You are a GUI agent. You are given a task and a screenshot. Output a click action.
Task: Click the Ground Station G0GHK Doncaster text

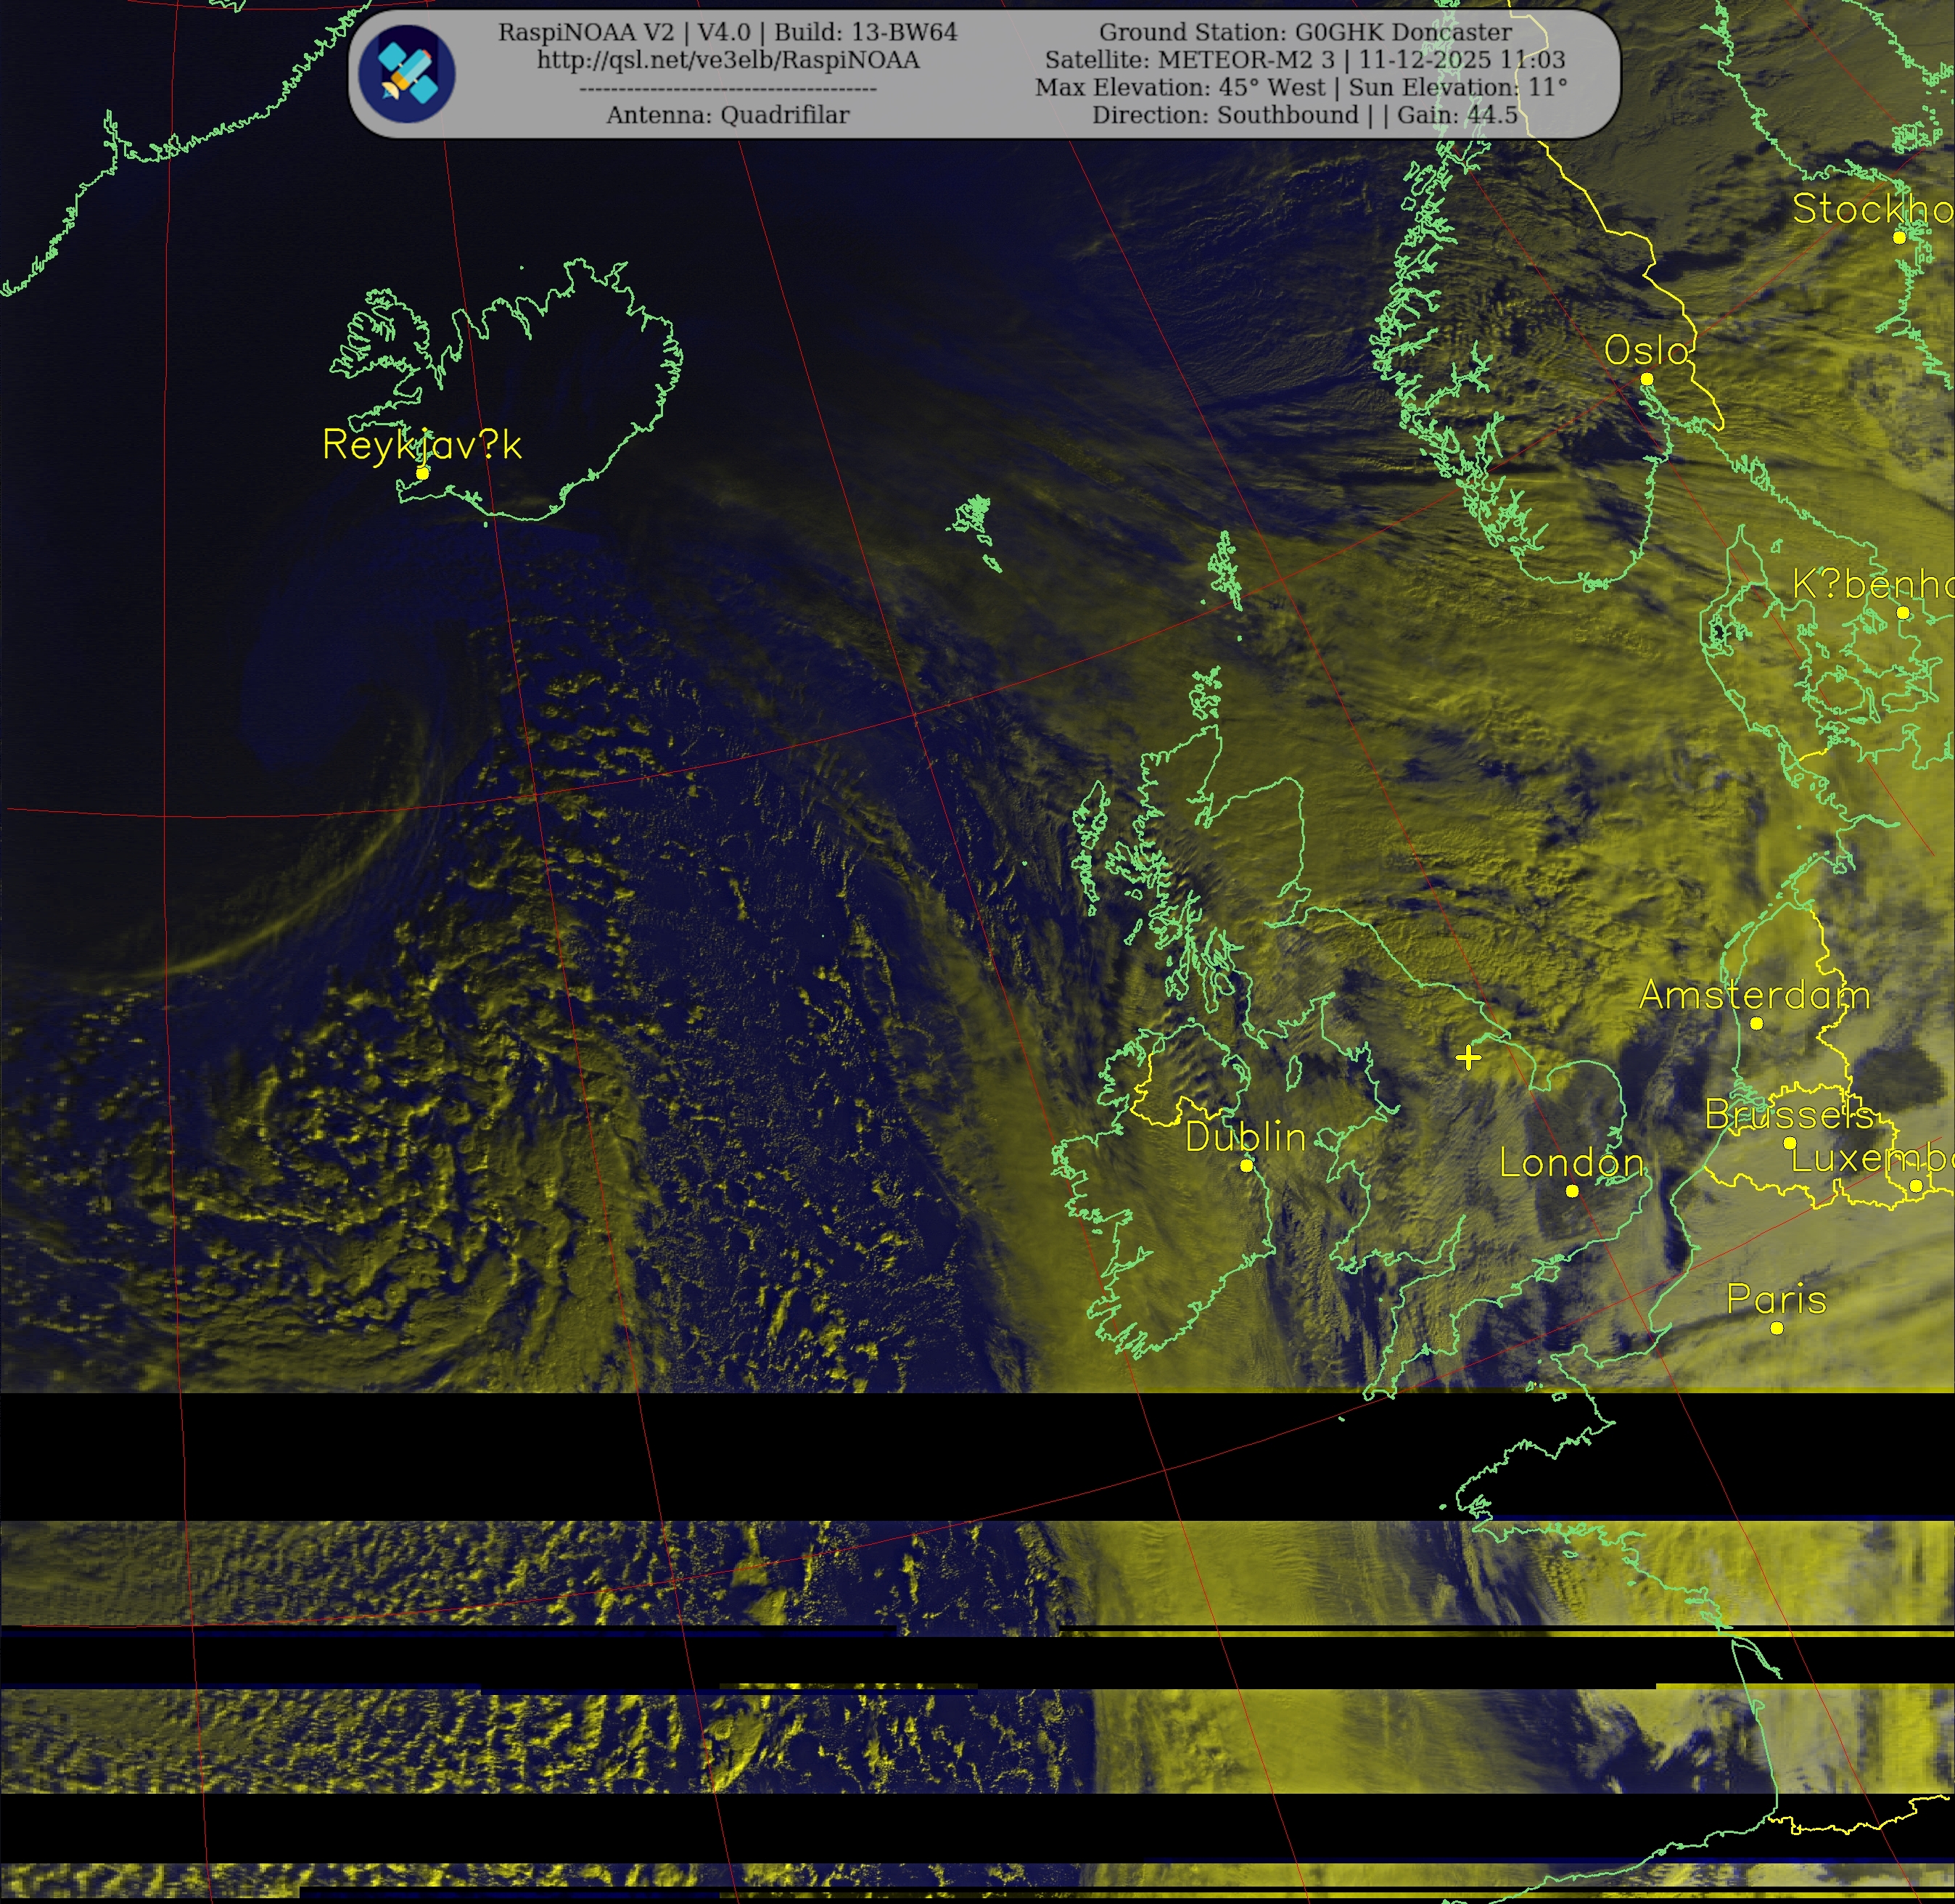point(1305,32)
